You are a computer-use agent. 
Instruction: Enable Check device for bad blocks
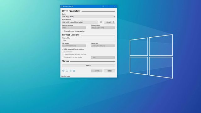(63, 57)
